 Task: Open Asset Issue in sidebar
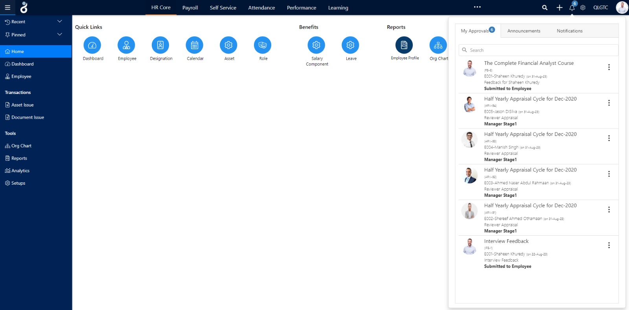click(22, 105)
